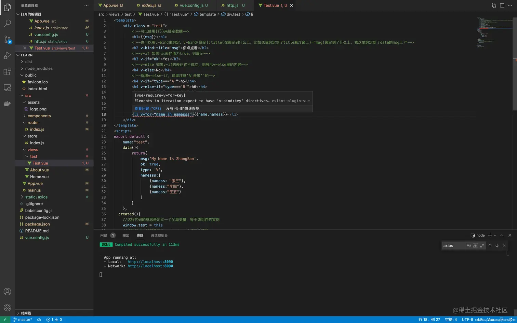Close the bottom panel
This screenshot has width=517, height=323.
(510, 235)
